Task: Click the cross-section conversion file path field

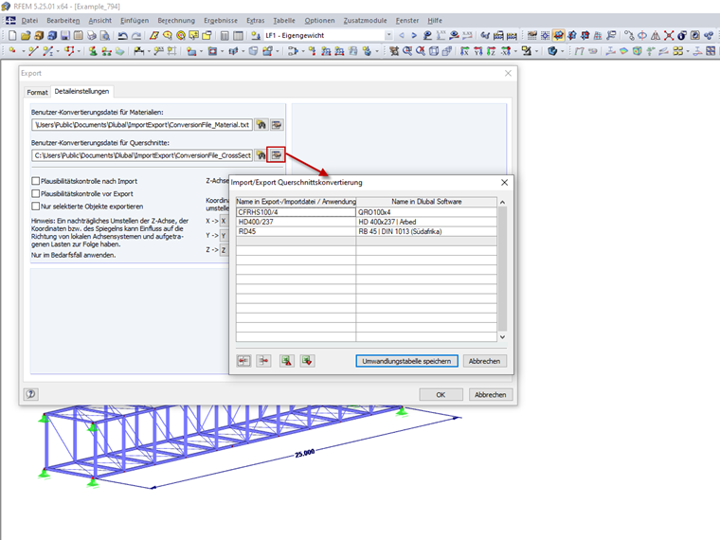Action: click(x=142, y=155)
